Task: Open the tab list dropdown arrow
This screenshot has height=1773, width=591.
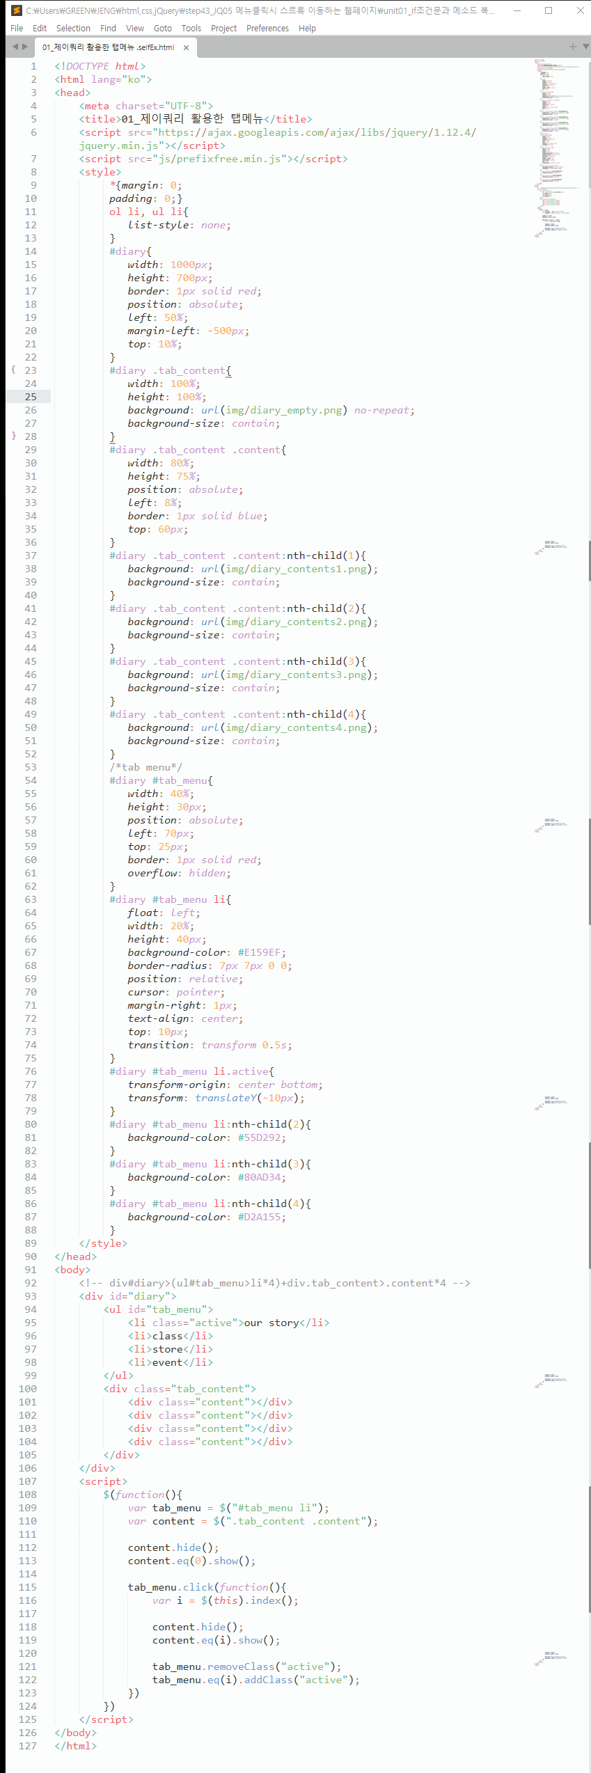Action: [x=585, y=47]
